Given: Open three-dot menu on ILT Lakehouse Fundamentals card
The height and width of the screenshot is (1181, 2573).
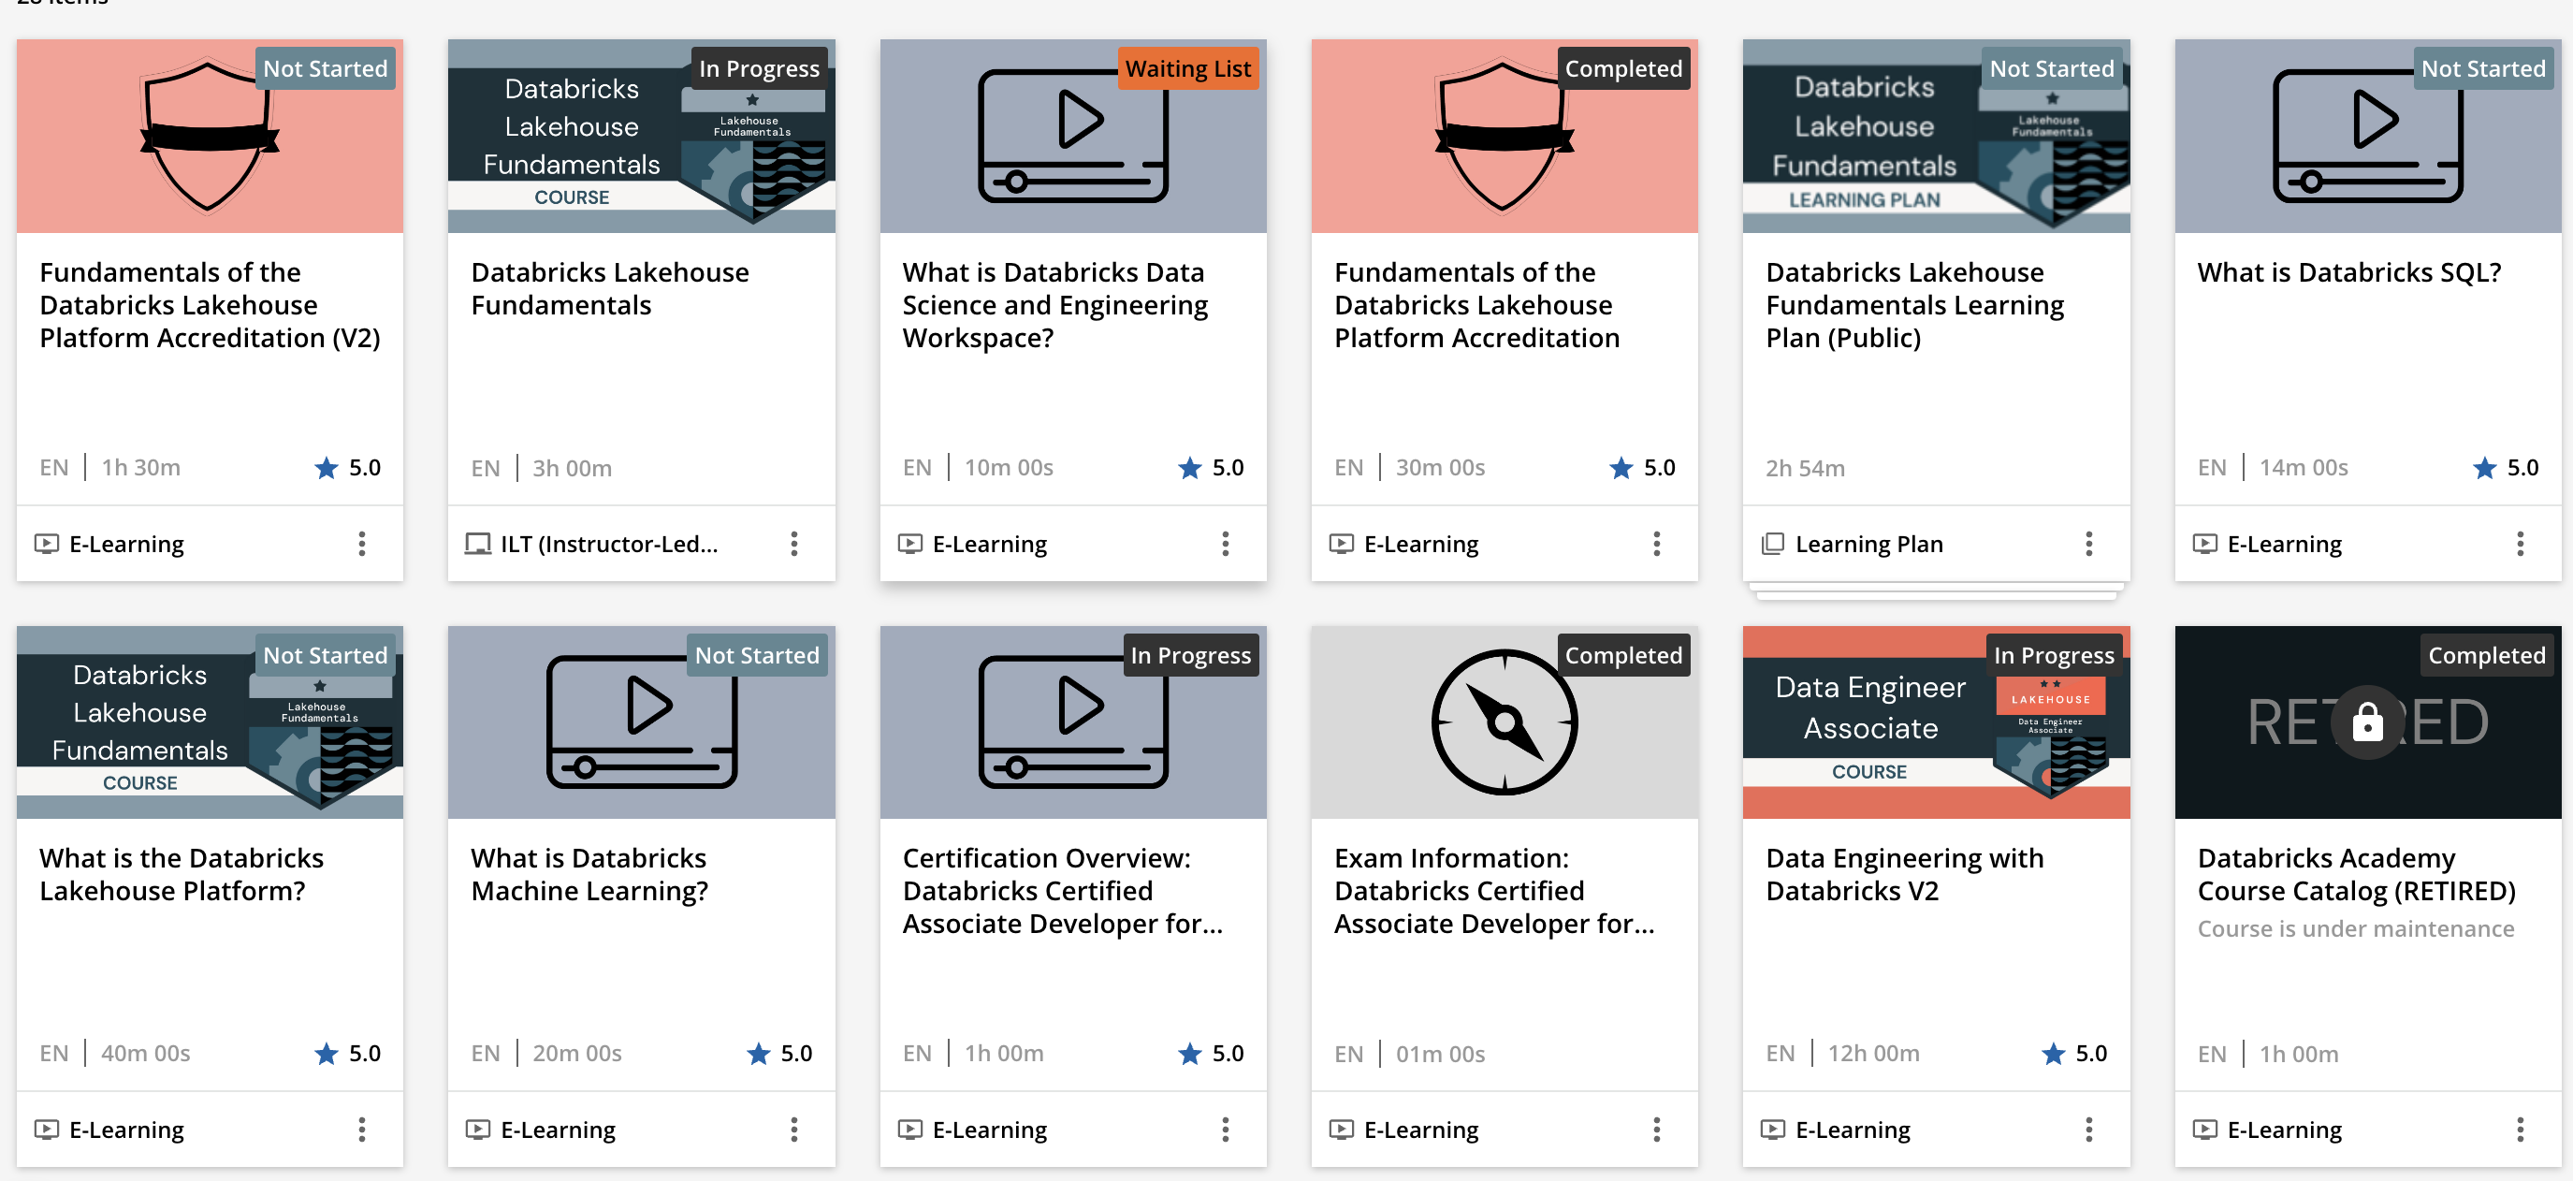Looking at the screenshot, I should pyautogui.click(x=794, y=544).
